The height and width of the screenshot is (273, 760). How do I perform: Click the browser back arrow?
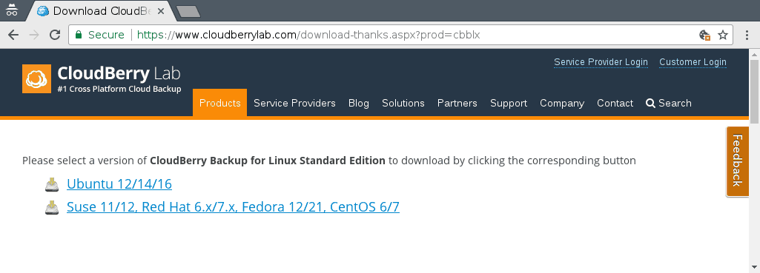click(x=13, y=35)
